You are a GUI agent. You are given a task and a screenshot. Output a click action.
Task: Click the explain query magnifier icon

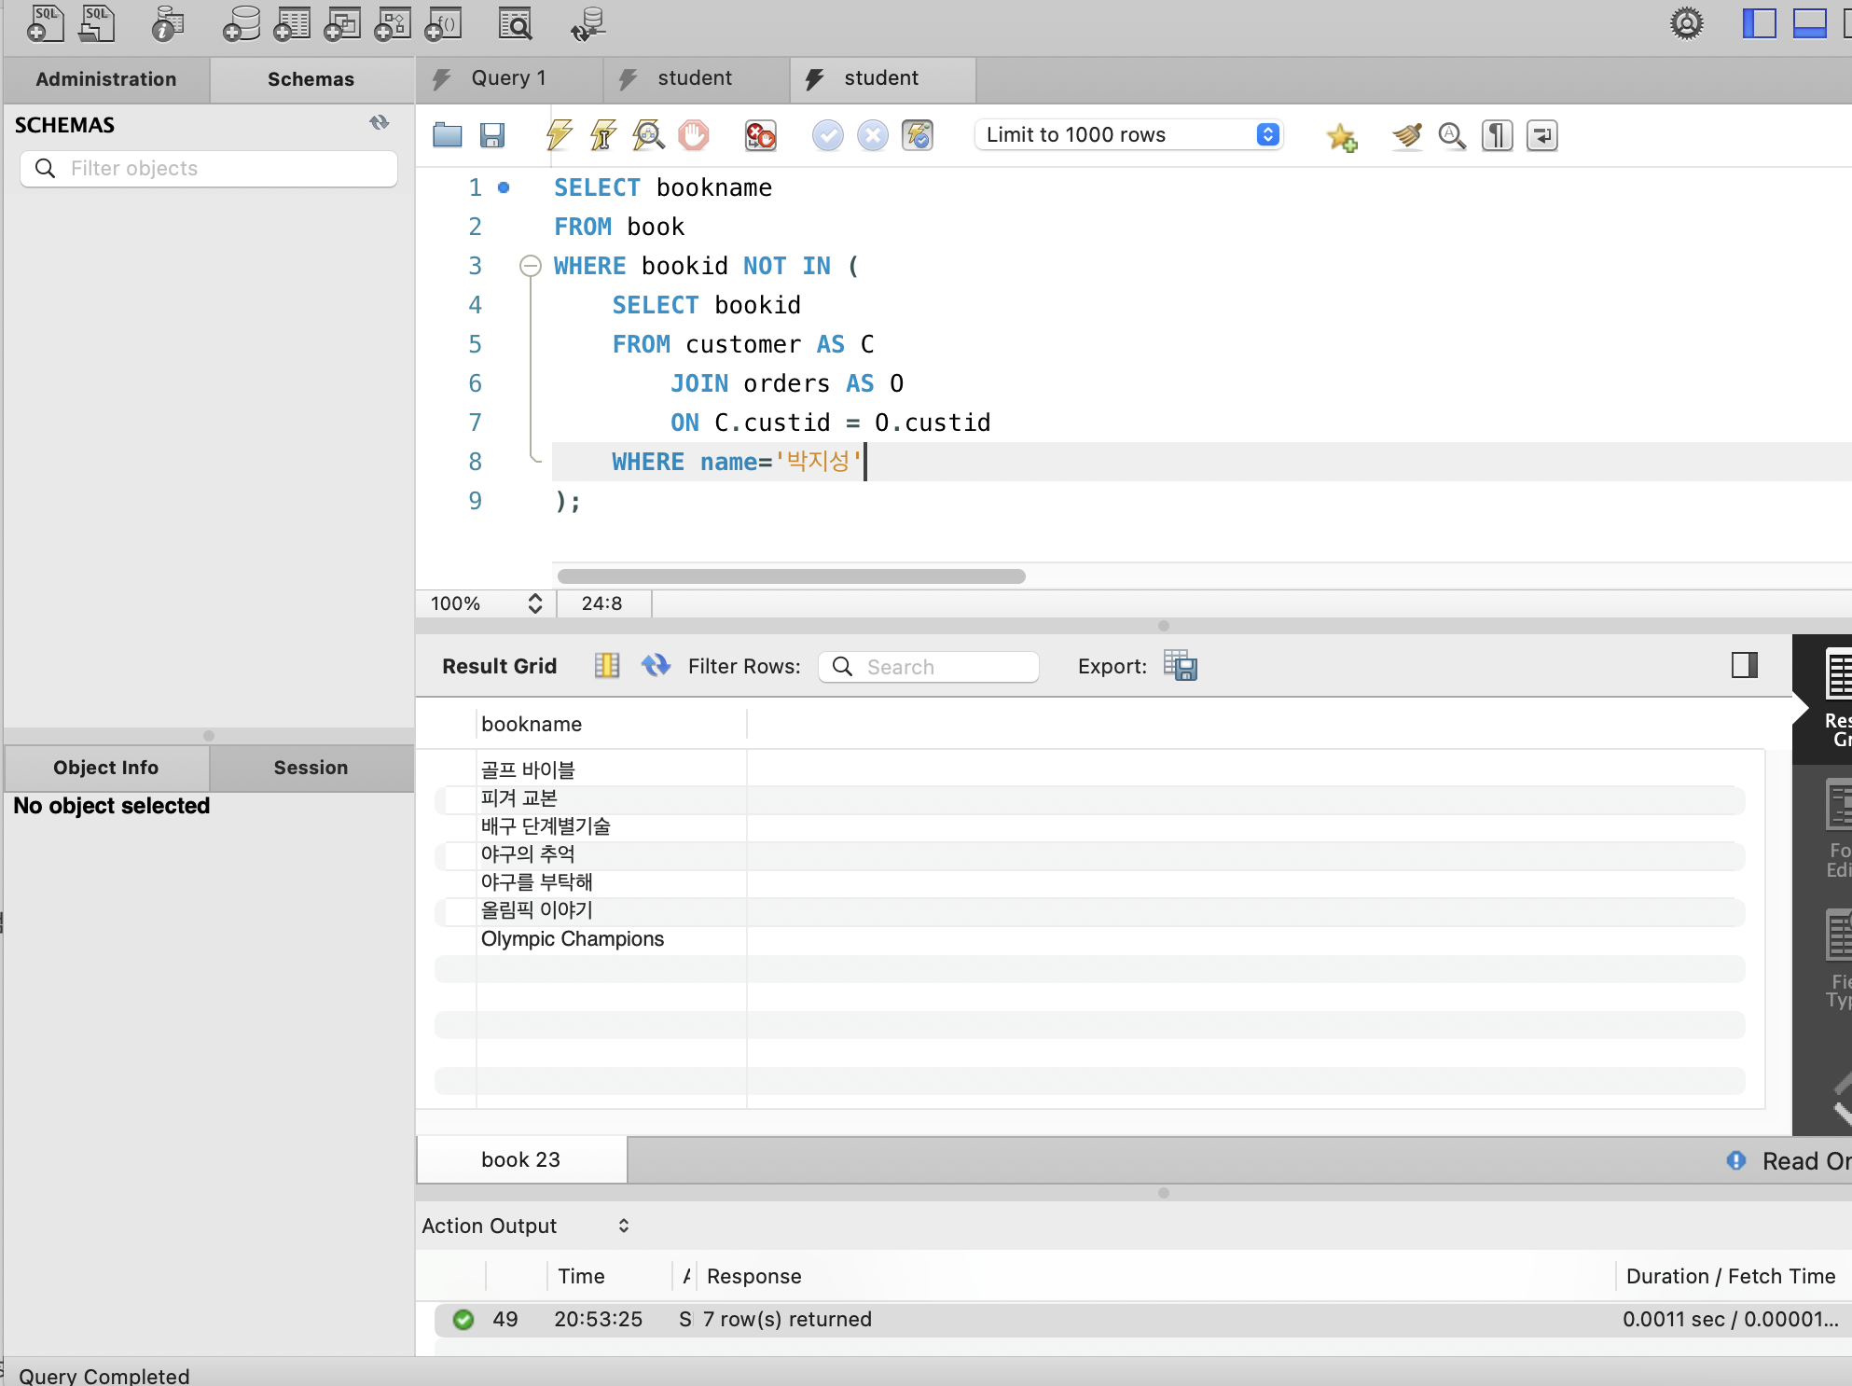click(x=648, y=135)
